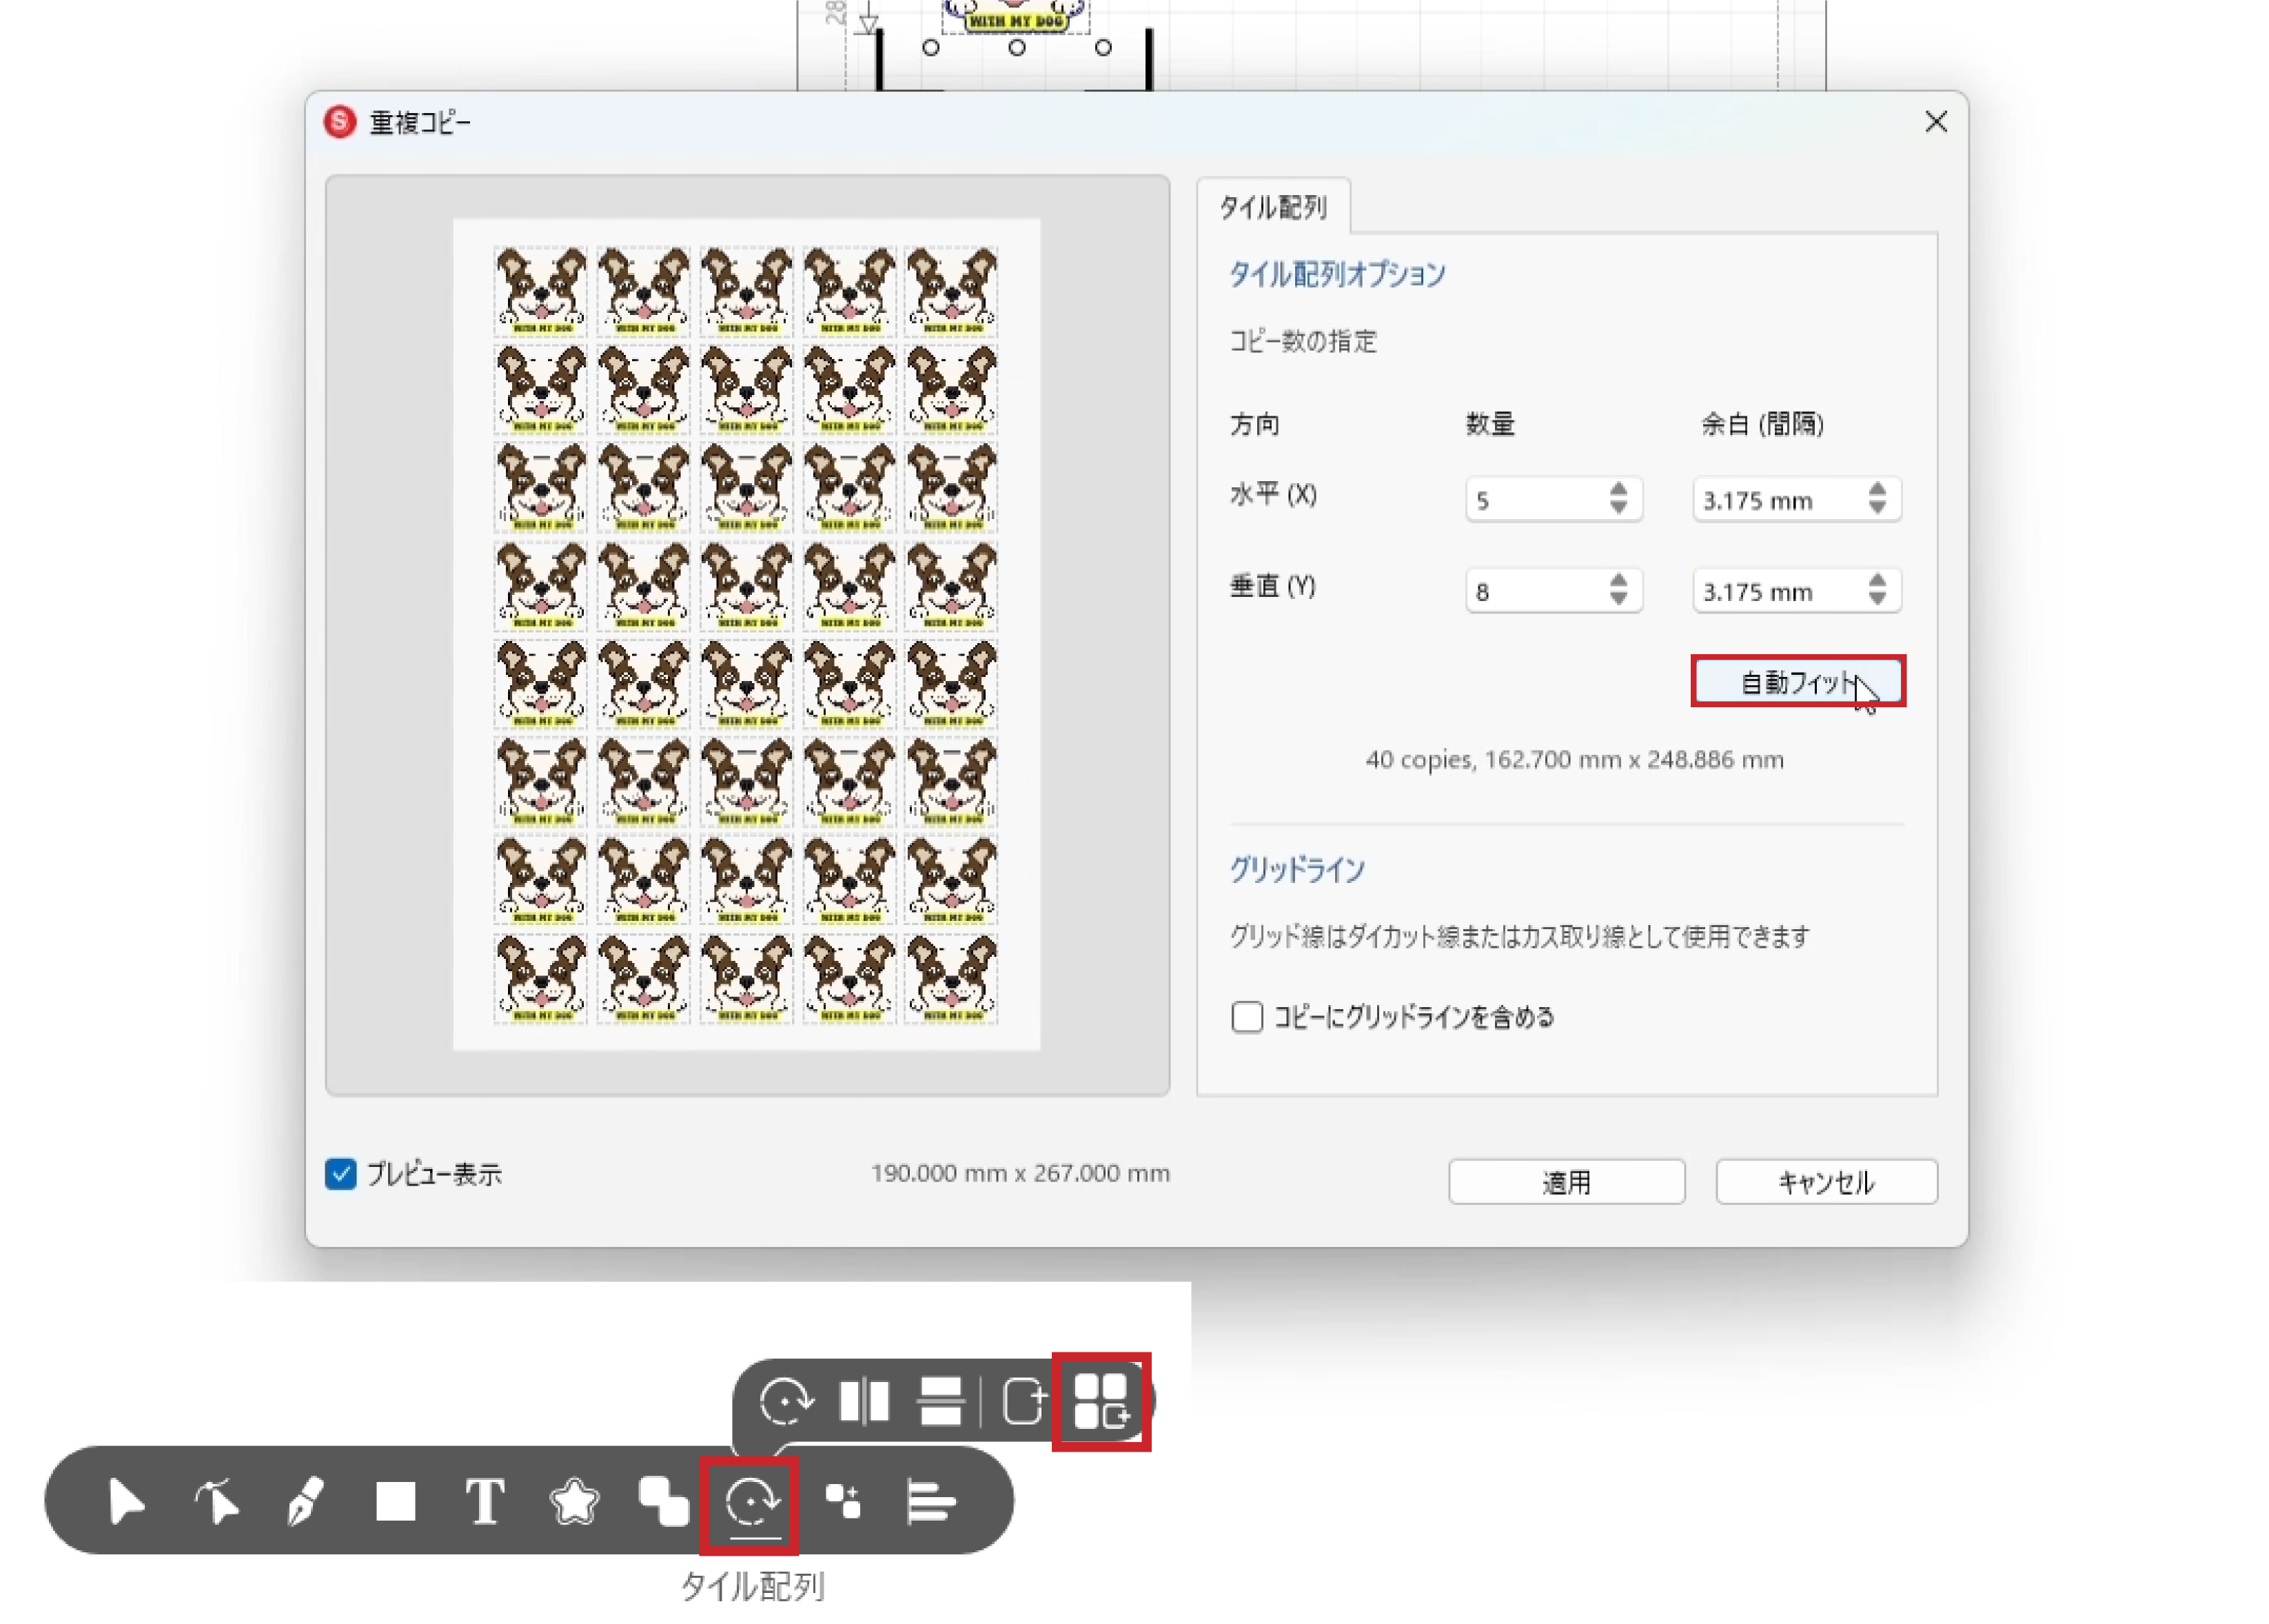Screen dimensions: 2269x1624
Task: Click the '190.000 mm x 267.000 mm' size text
Action: pos(1020,1173)
